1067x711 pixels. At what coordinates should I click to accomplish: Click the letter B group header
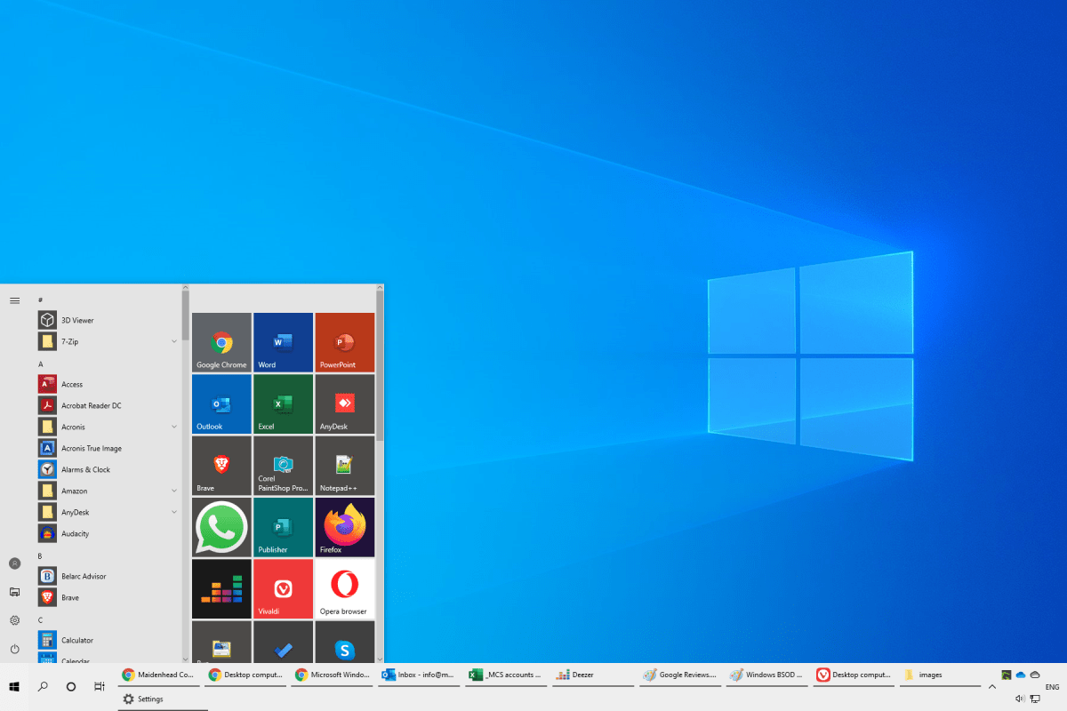[40, 556]
